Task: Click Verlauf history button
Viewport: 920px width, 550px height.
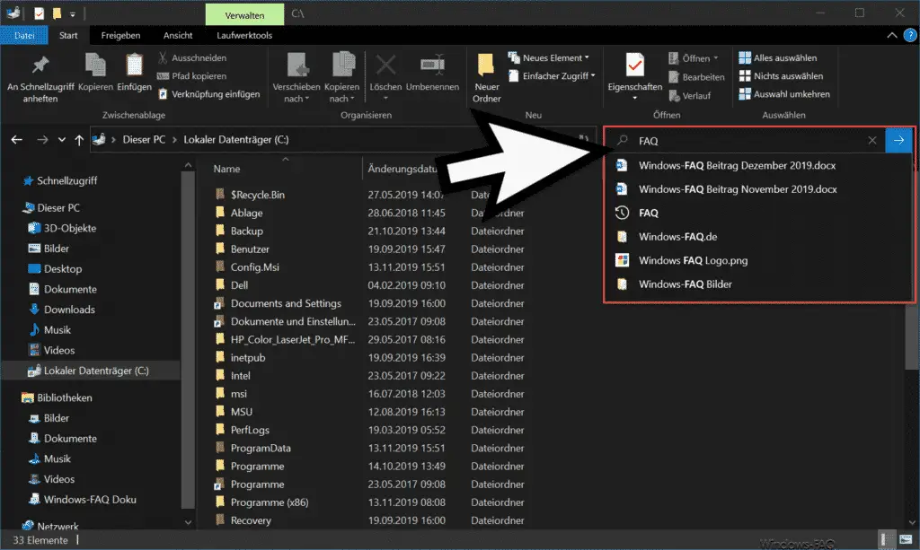Action: pyautogui.click(x=689, y=95)
